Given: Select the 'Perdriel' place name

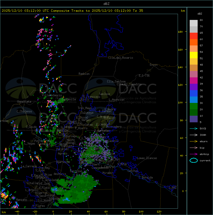Looking at the screenshot, I should pos(62,149).
